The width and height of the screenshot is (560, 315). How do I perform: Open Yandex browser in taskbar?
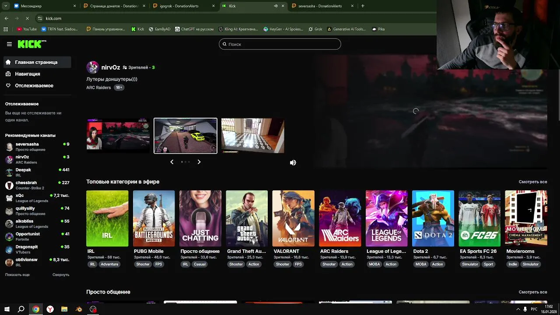click(50, 309)
